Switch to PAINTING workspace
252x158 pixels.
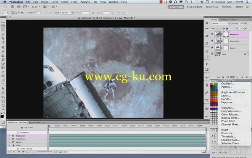pyautogui.click(x=226, y=7)
